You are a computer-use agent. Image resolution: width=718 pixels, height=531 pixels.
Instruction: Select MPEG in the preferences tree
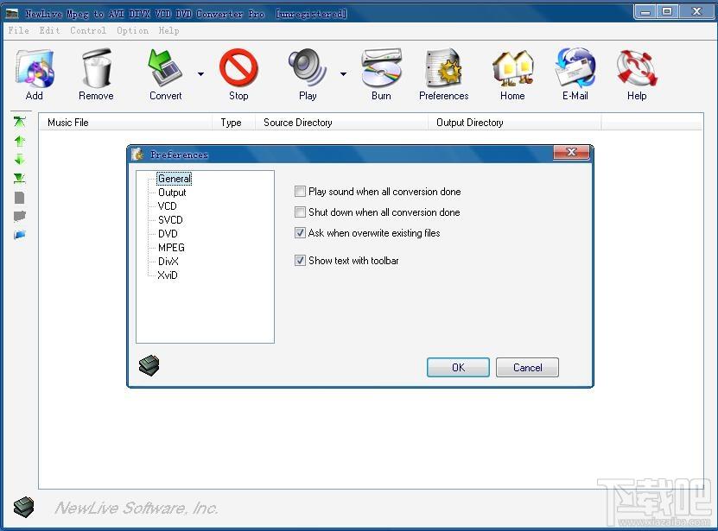coord(171,247)
